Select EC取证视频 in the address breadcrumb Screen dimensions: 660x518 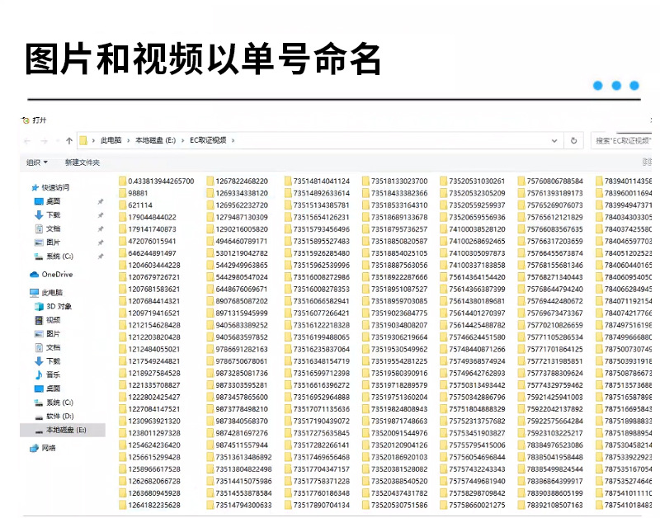point(208,140)
